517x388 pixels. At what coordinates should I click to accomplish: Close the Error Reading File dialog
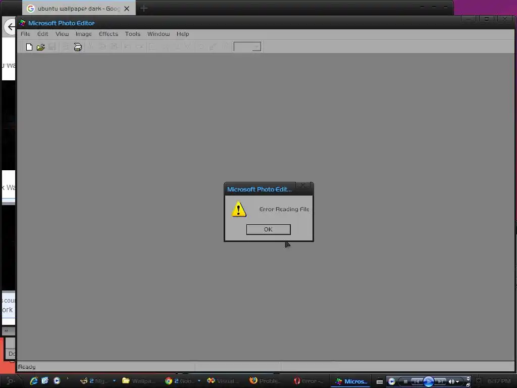tap(303, 186)
